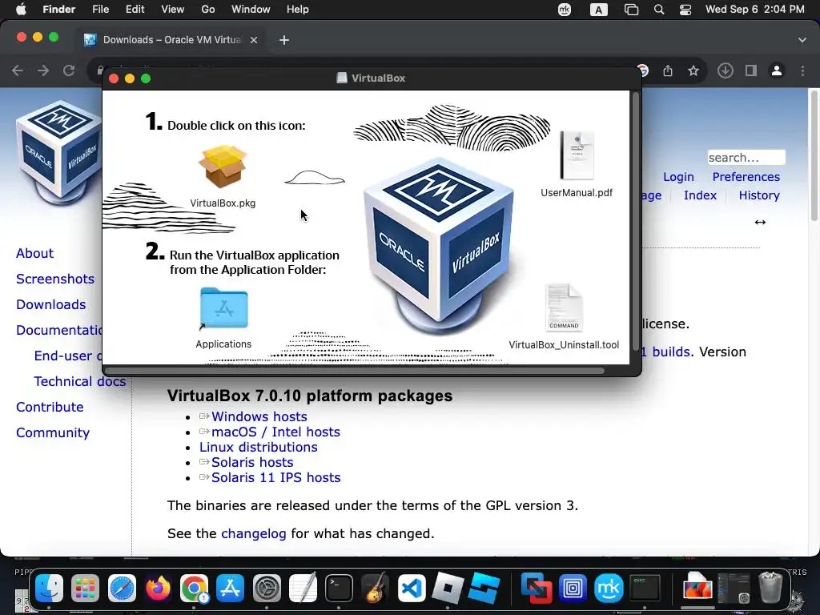820x615 pixels.
Task: Open the File menu
Action: point(100,10)
